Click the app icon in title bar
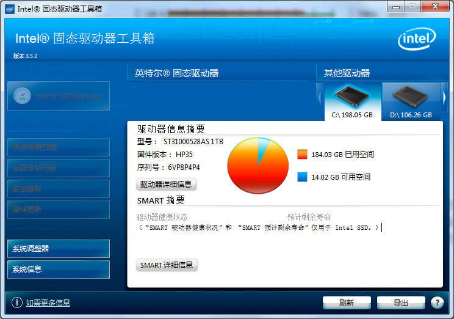Screen dimensions: 454x319 (10, 9)
